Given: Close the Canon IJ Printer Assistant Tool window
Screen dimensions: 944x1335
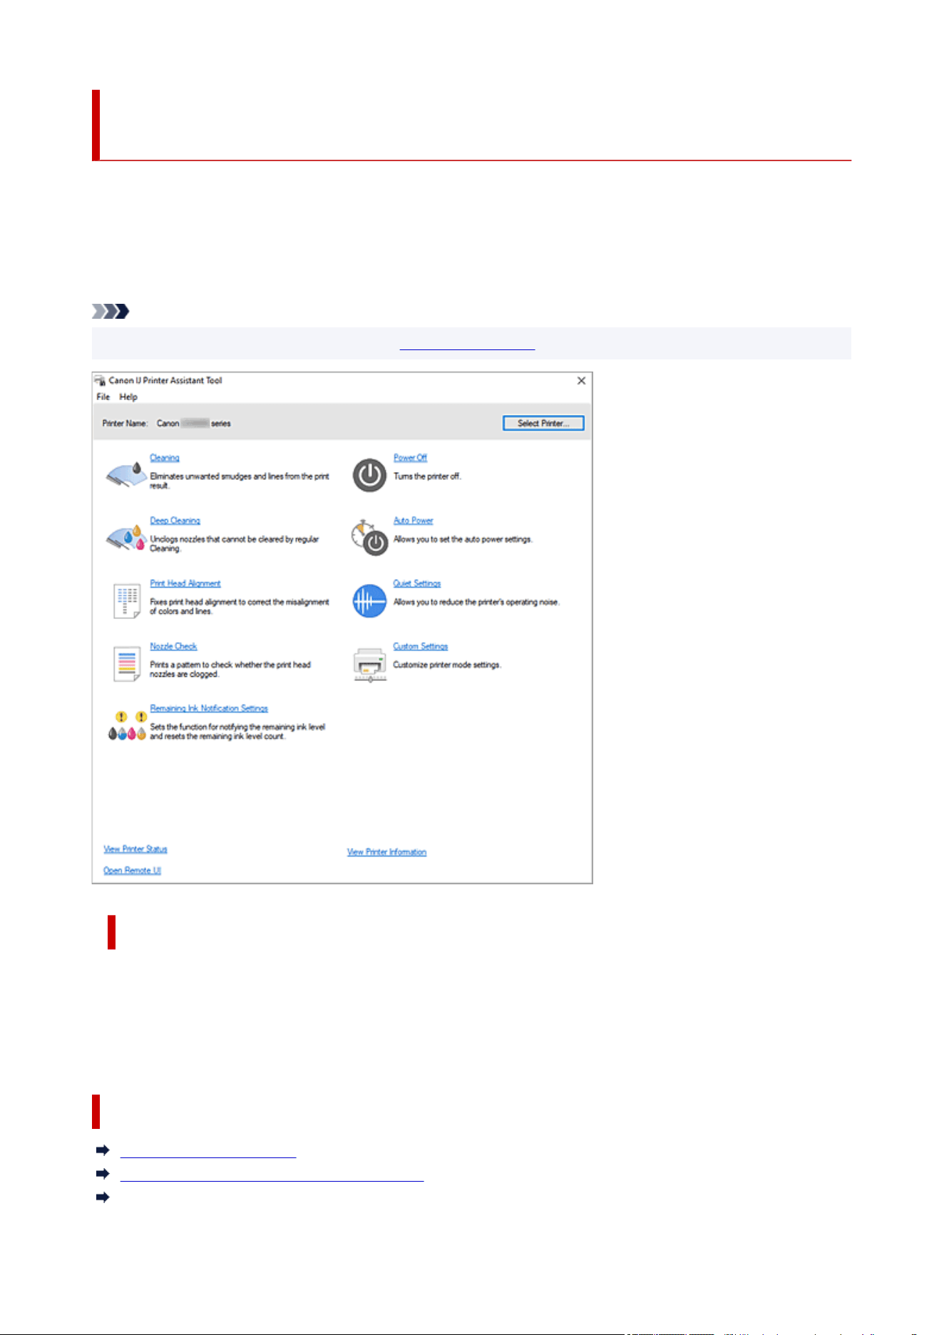Looking at the screenshot, I should click(x=581, y=381).
